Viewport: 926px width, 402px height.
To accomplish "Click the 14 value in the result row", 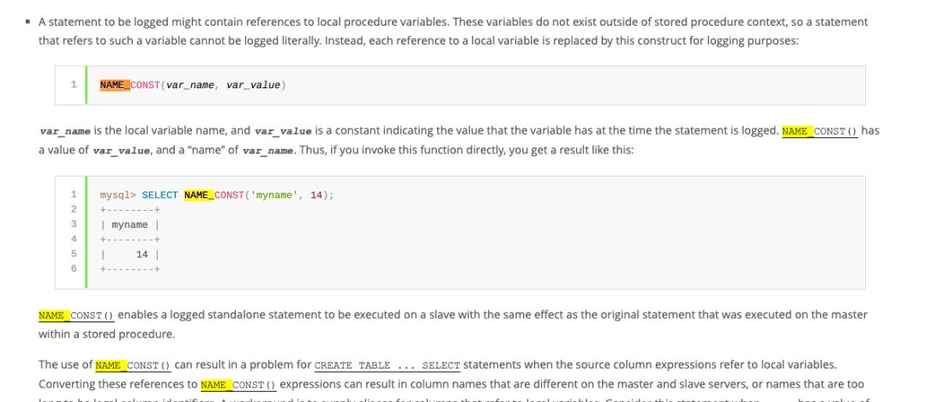I will [141, 255].
